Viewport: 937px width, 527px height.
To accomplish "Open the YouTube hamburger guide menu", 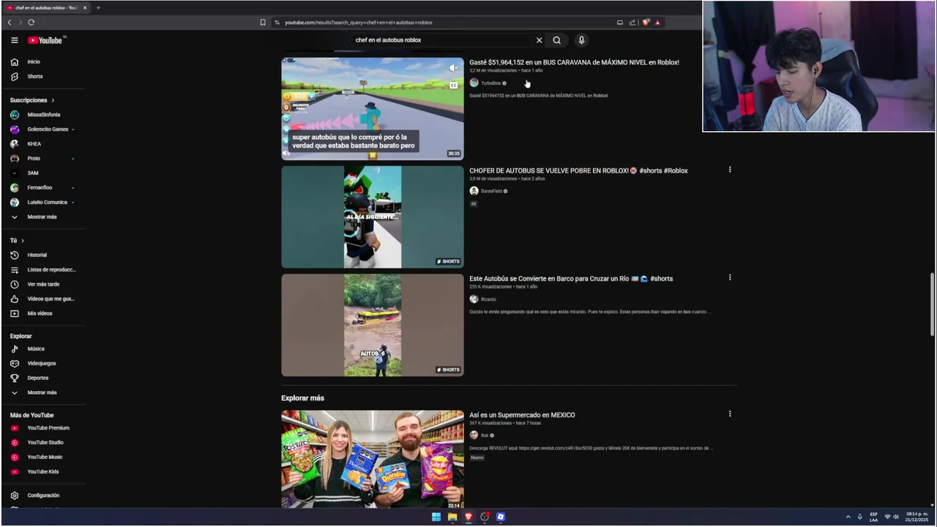I will coord(14,40).
